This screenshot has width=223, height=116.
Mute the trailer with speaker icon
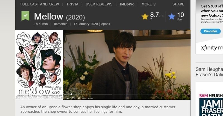(79, 98)
